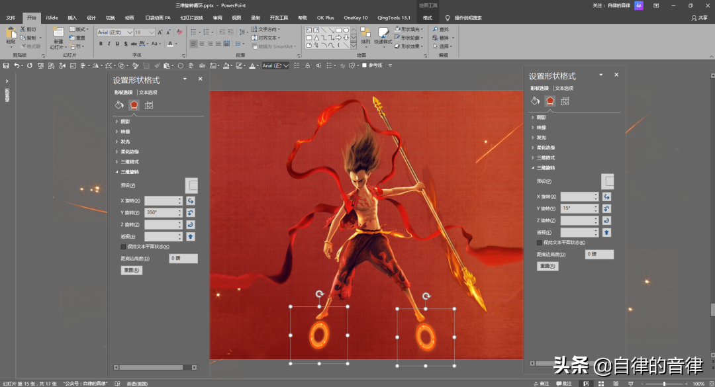
Task: Click Shape Effects (形状效果) button
Action: pyautogui.click(x=409, y=46)
